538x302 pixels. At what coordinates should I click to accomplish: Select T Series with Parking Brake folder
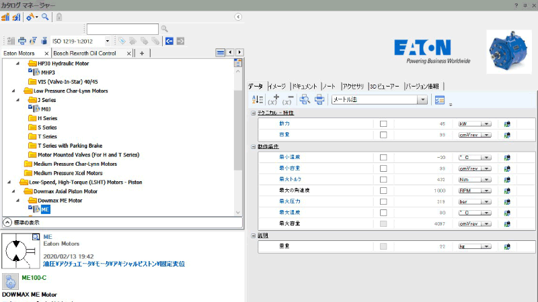tap(70, 146)
